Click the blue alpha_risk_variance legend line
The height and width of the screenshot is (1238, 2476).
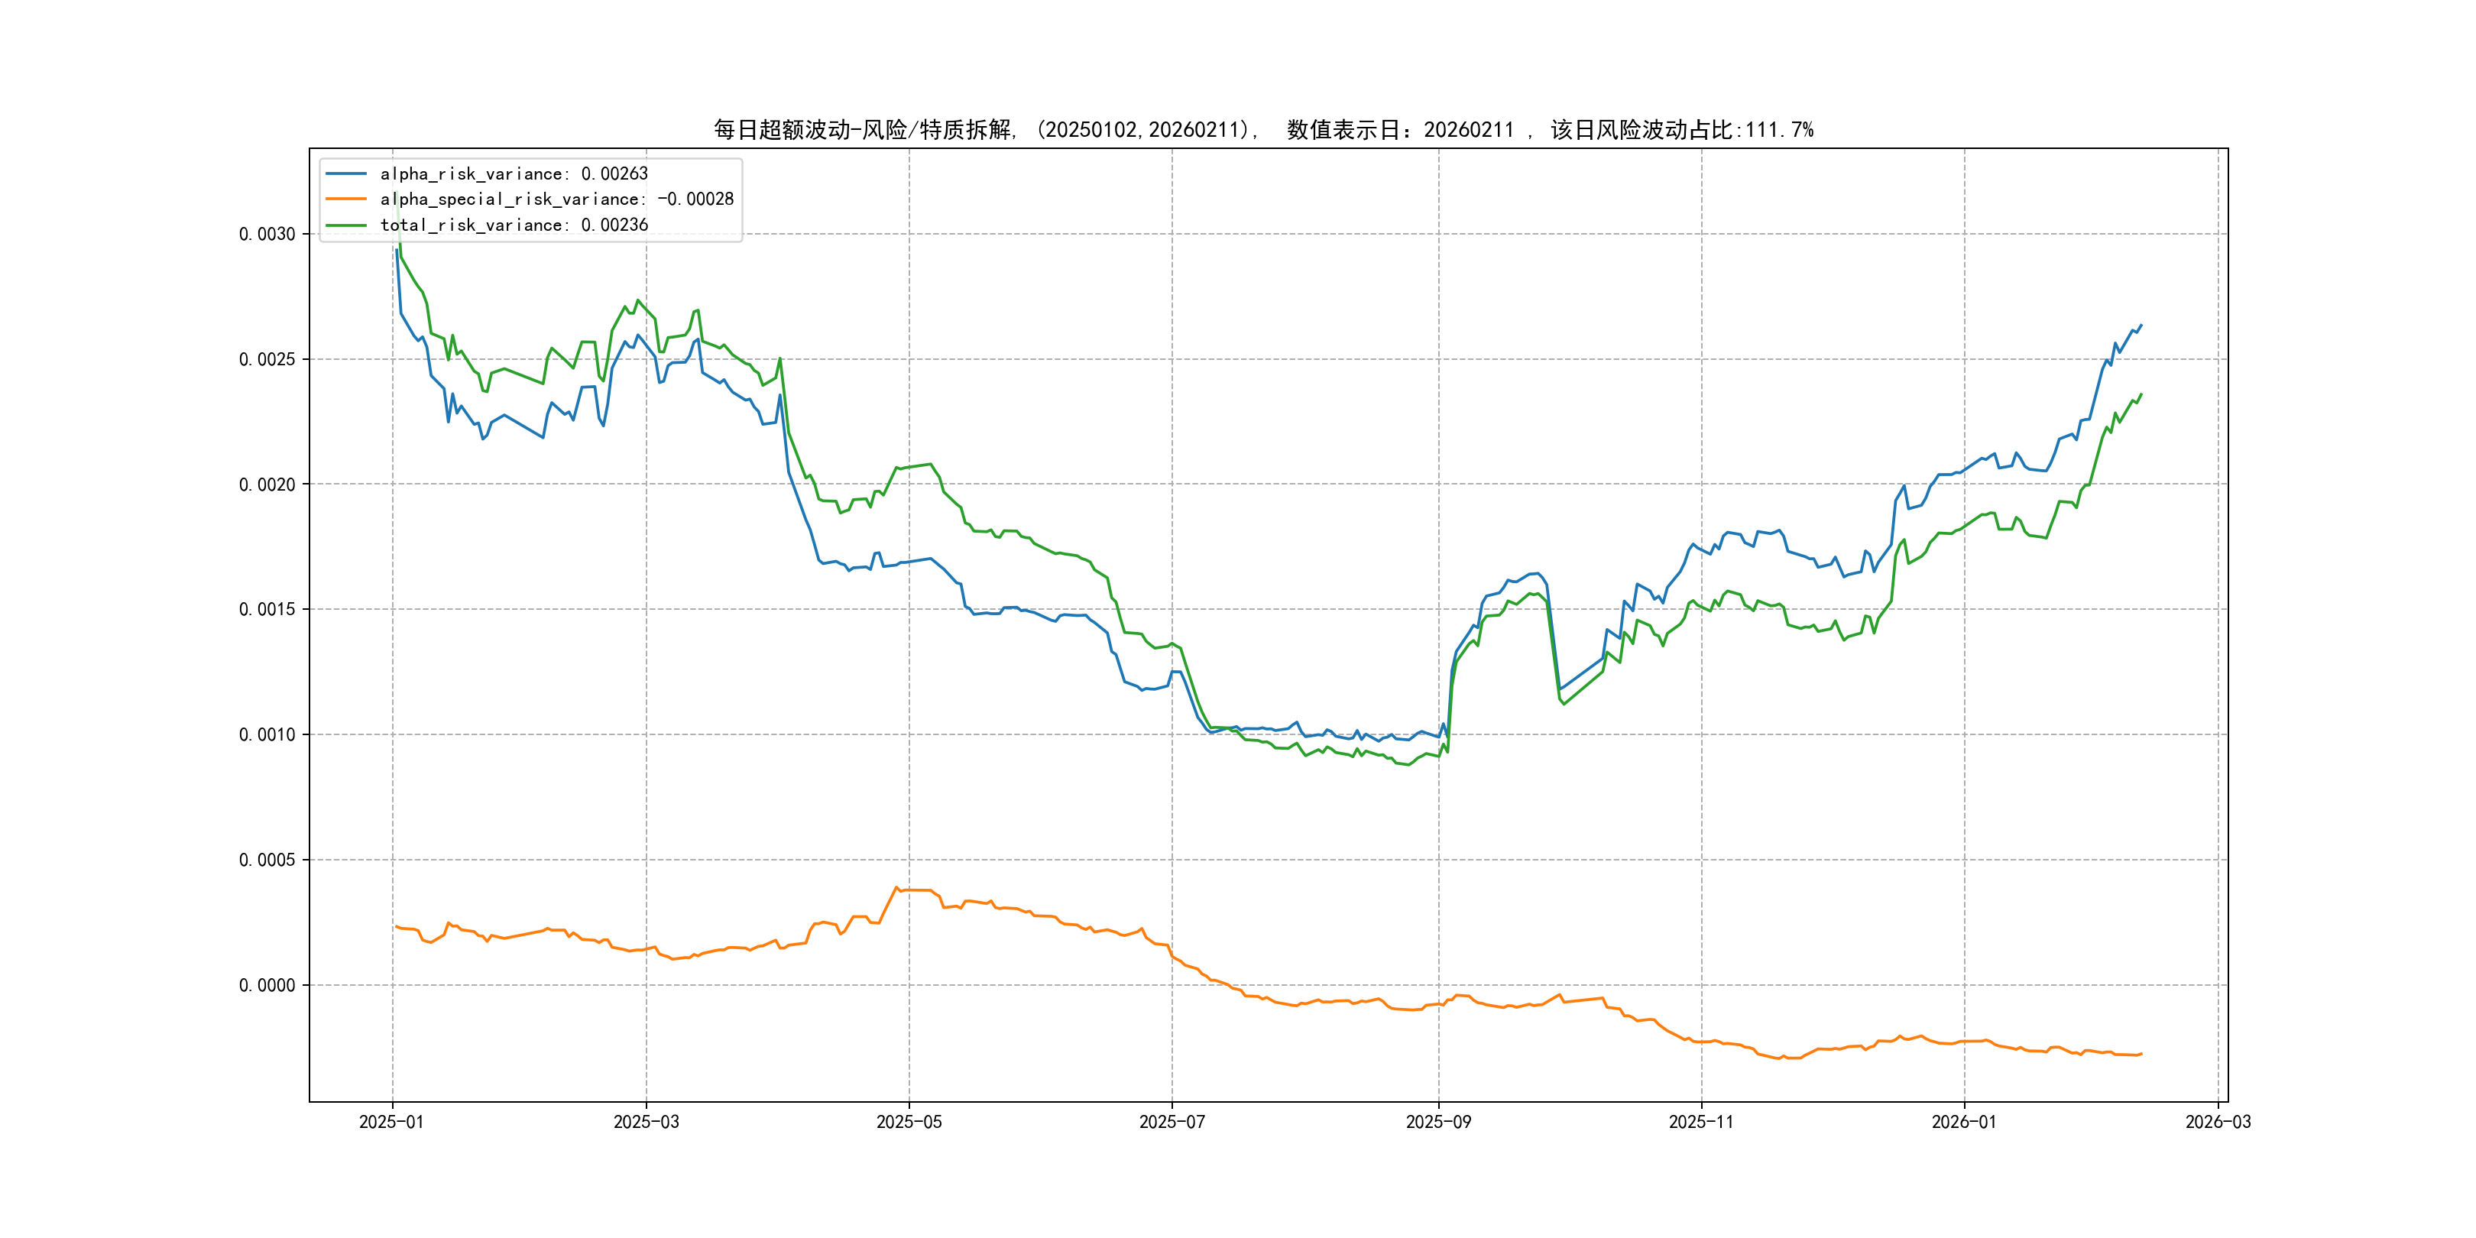[346, 174]
